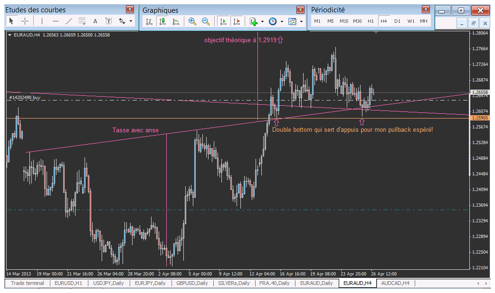The image size is (495, 293).
Task: Switch to USDJPY,Daily chart tab
Action: (x=108, y=283)
